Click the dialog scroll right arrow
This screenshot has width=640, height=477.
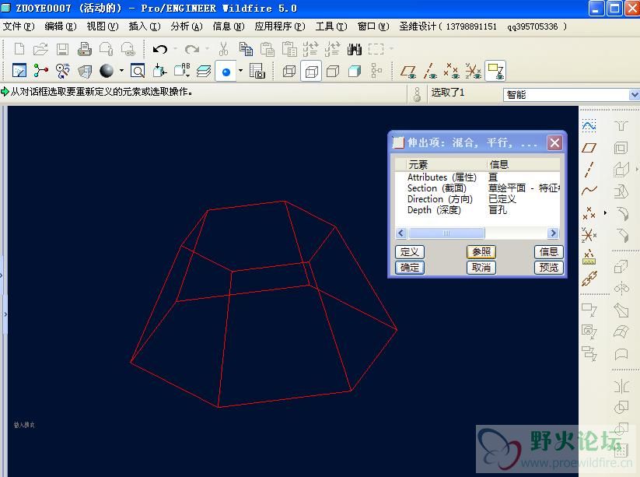coord(554,233)
